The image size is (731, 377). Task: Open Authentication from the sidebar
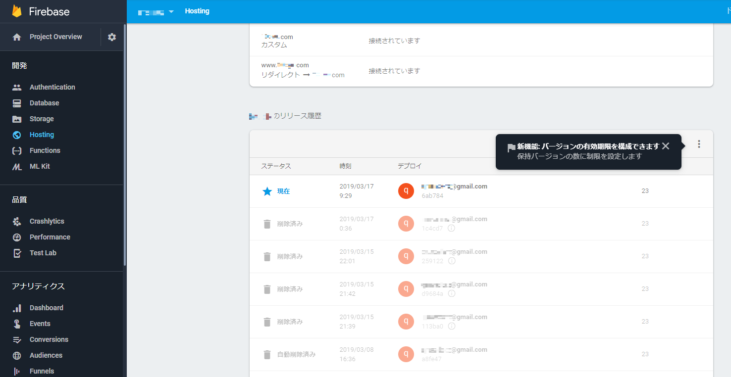(52, 87)
